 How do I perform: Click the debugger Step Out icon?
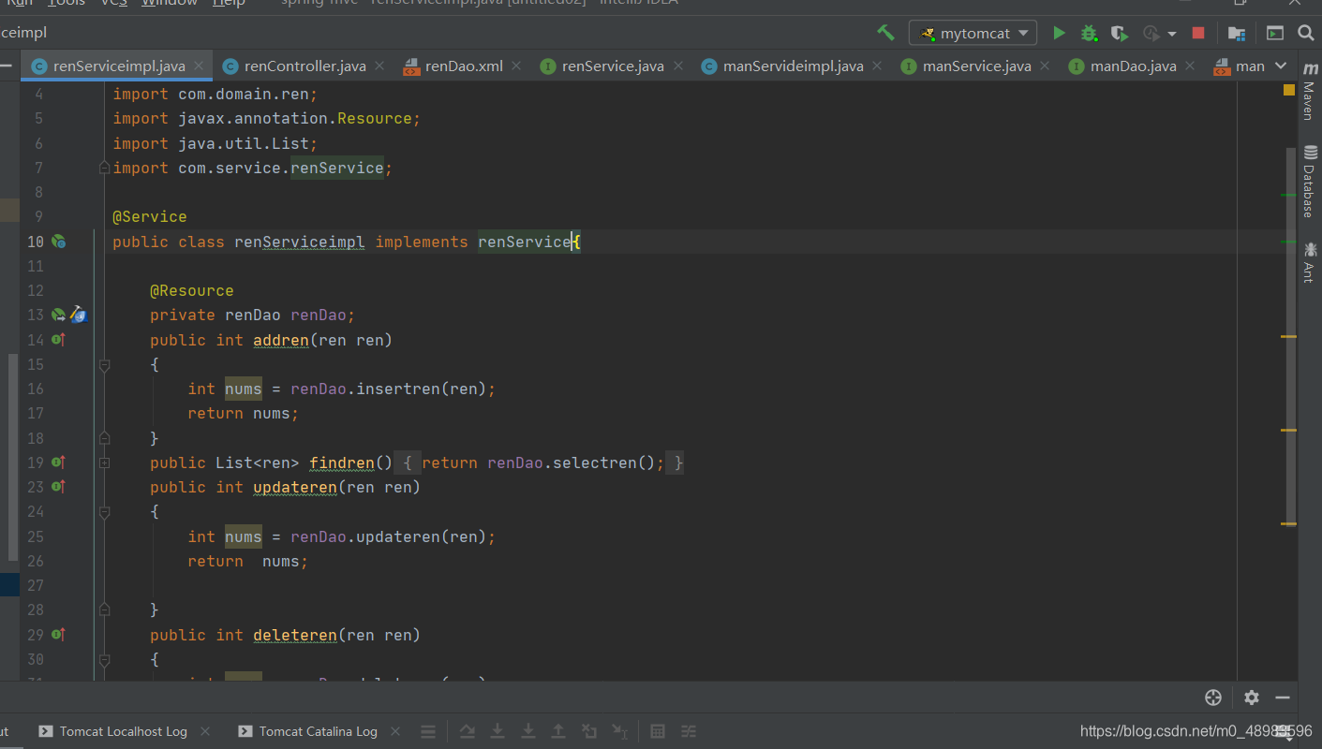click(x=558, y=731)
